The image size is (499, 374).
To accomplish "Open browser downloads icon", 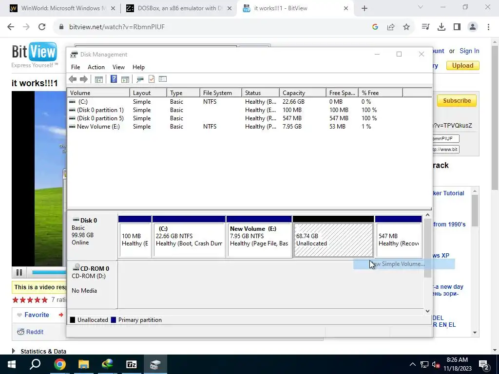I will pos(441,27).
